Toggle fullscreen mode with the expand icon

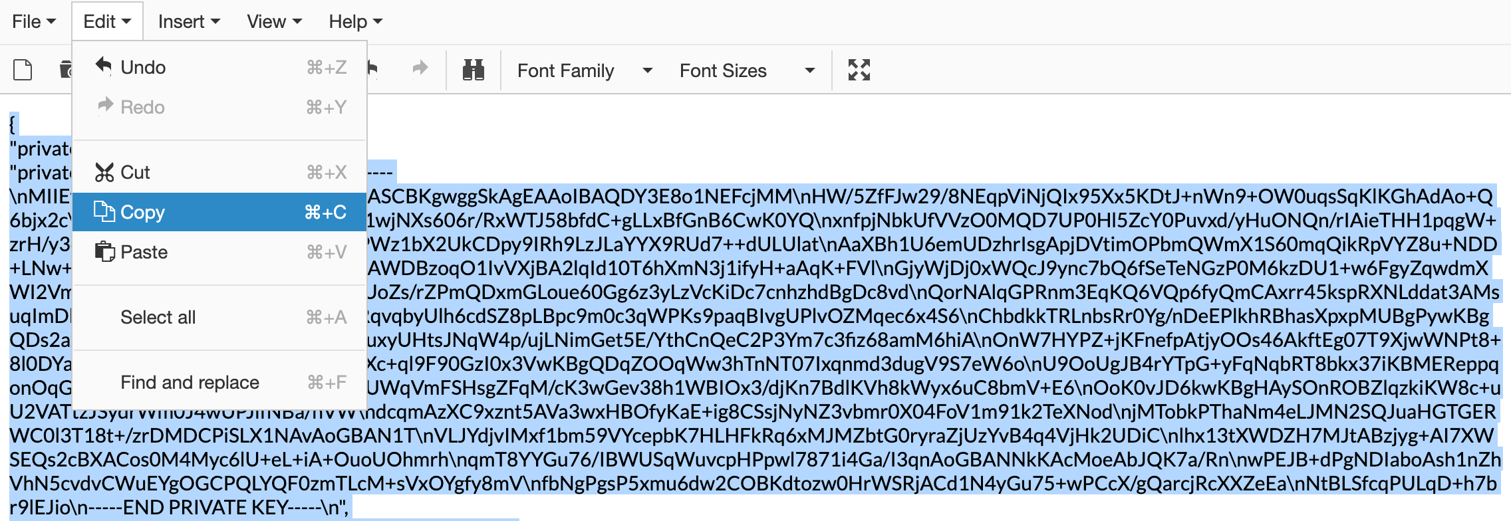click(859, 69)
